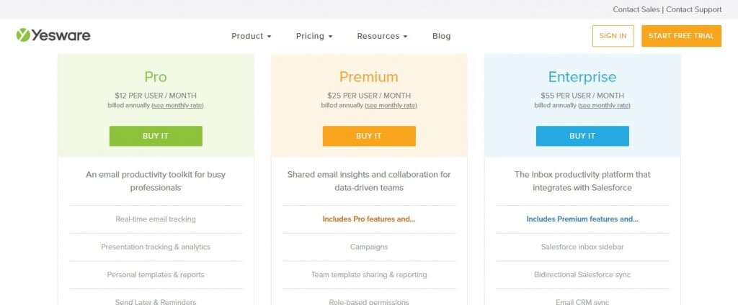The height and width of the screenshot is (305, 738).
Task: Click 'Team template sharing & reporting' feature
Action: pos(369,275)
